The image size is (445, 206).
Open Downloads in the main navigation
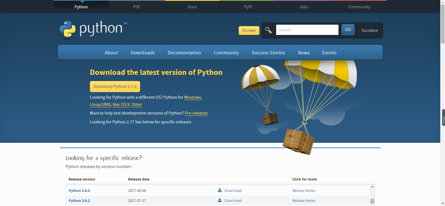(143, 53)
